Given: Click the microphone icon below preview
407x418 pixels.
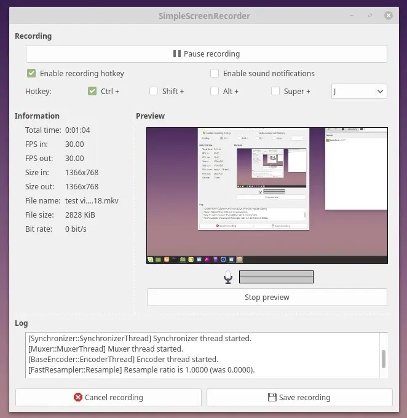Looking at the screenshot, I should pyautogui.click(x=228, y=277).
